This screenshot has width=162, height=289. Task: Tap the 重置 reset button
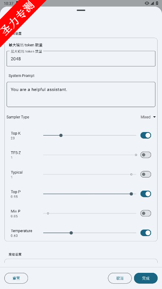(16, 279)
